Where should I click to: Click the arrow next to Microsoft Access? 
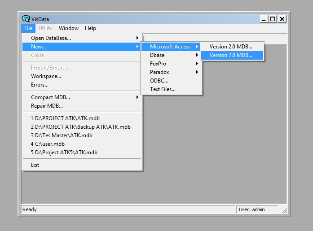pos(197,47)
